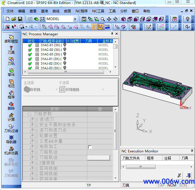Click the run icon in Execution Monitor

[179, 175]
